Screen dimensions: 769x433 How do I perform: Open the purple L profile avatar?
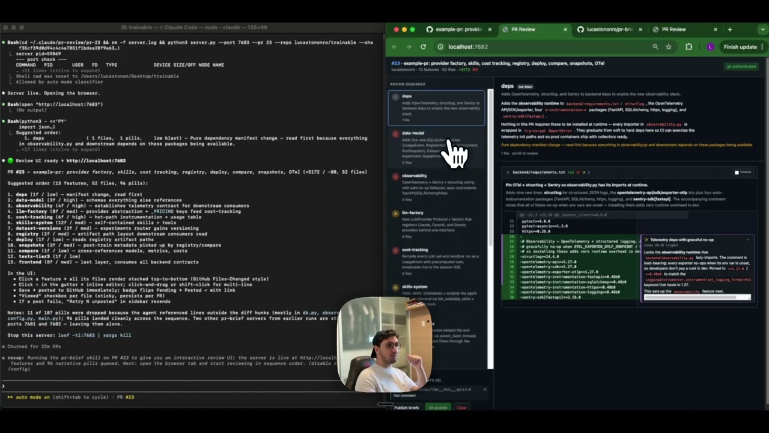click(x=711, y=47)
